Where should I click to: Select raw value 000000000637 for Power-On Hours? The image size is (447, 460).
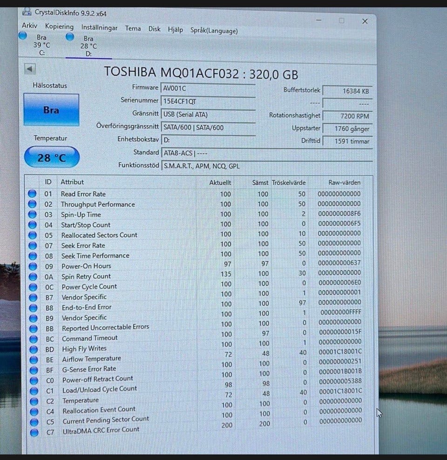(339, 263)
